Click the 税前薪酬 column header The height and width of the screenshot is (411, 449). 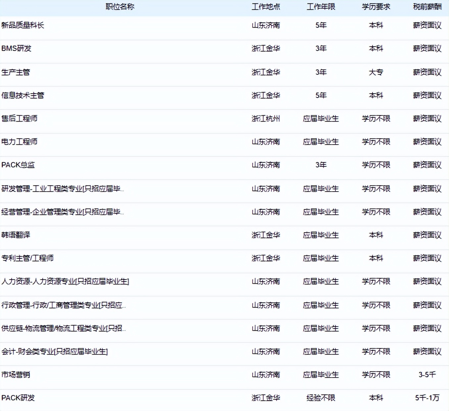(427, 6)
